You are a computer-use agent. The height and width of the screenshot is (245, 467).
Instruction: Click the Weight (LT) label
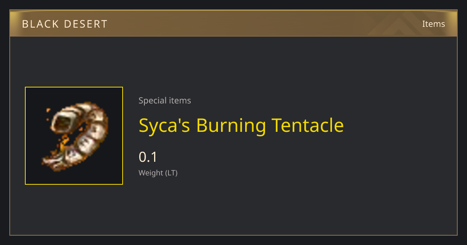point(158,173)
